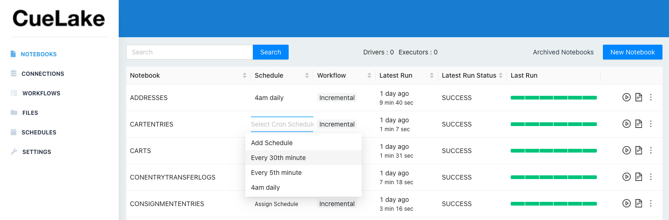
Task: Select 4am daily from schedule dropdown list
Action: [x=304, y=187]
